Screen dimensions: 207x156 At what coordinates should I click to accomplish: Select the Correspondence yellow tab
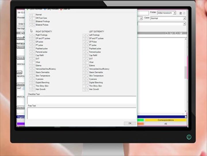(x=166, y=120)
